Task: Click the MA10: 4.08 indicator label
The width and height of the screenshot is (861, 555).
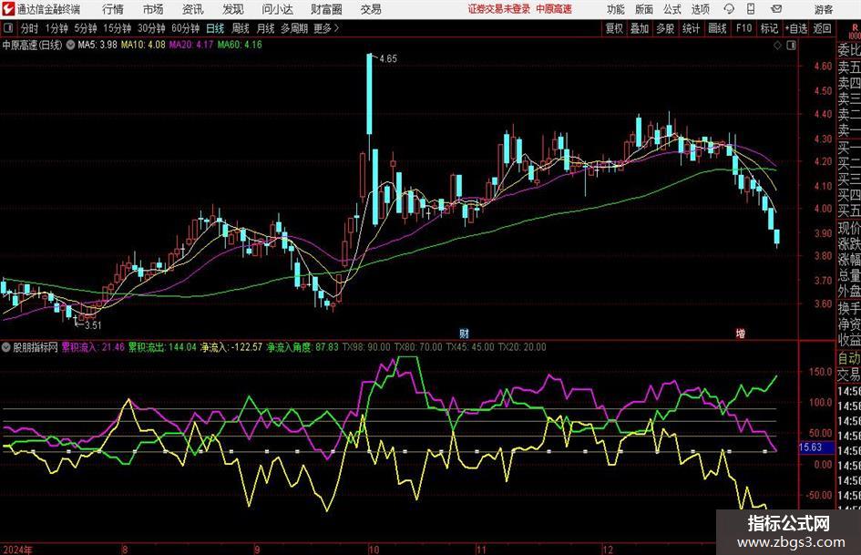Action: click(143, 45)
